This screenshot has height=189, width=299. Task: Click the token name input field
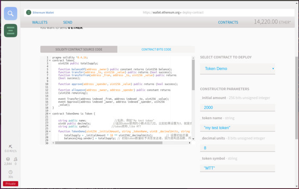[237, 128]
